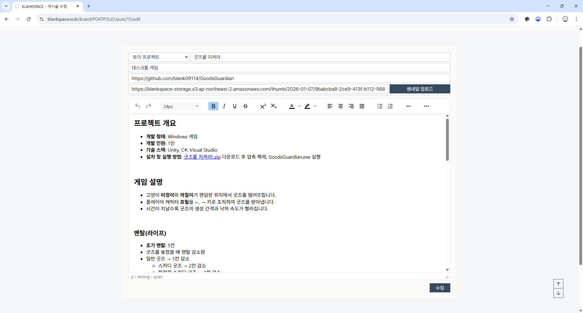Insert a bullet list
Screen dimensions: 583x313
click(x=380, y=106)
